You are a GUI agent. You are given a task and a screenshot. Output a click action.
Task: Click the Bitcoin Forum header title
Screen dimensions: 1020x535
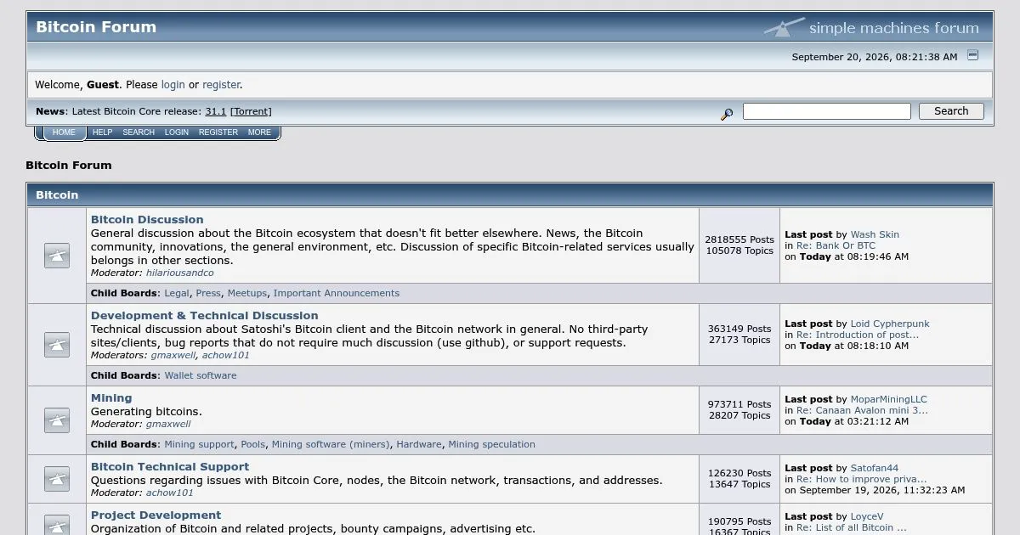tap(96, 27)
